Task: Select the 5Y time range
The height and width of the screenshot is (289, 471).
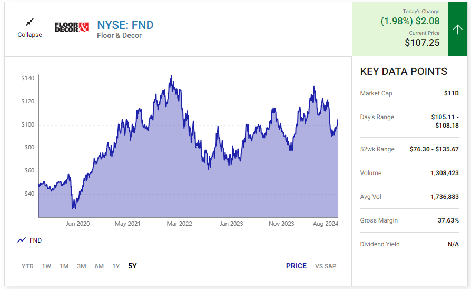Action: pyautogui.click(x=132, y=266)
